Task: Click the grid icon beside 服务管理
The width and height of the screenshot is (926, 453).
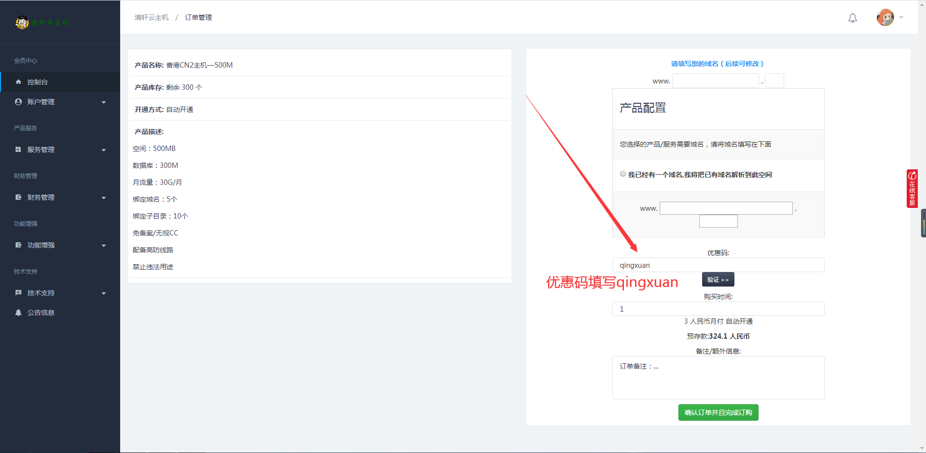Action: click(18, 150)
